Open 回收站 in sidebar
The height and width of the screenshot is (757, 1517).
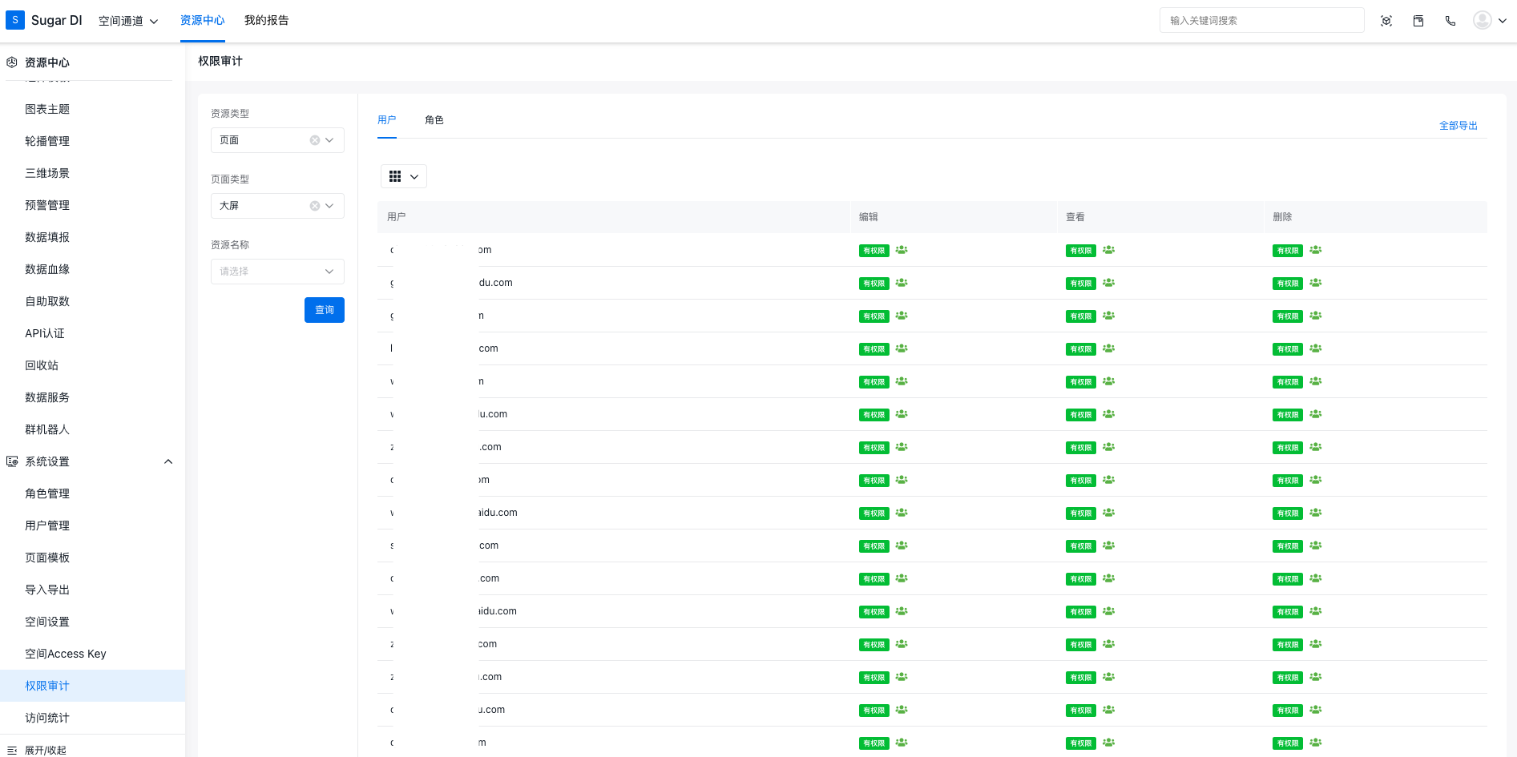click(x=42, y=365)
